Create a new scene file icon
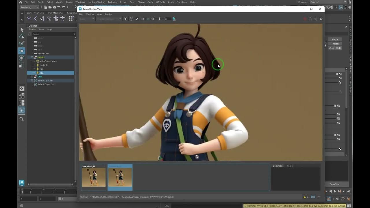Screen dimensions: 370x208 coord(46,7)
